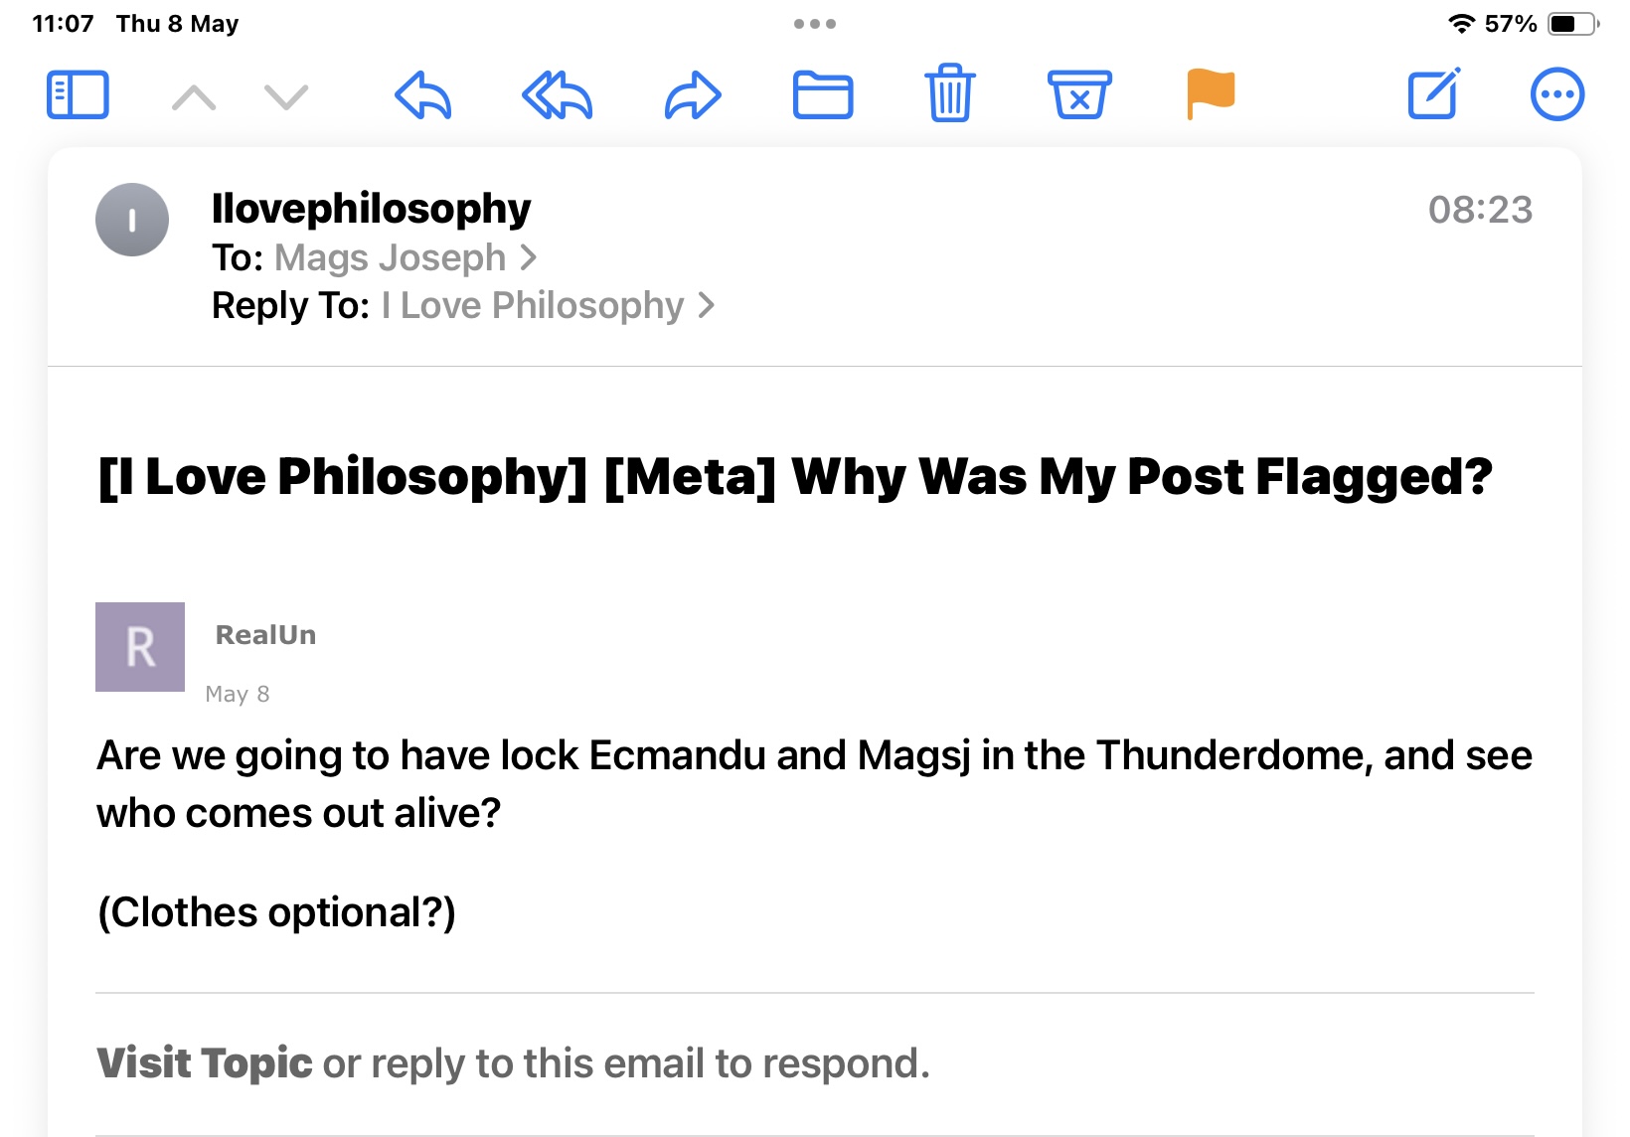Viewport: 1630px width, 1137px height.
Task: Expand the Mags Joseph recipient details
Action: click(406, 258)
